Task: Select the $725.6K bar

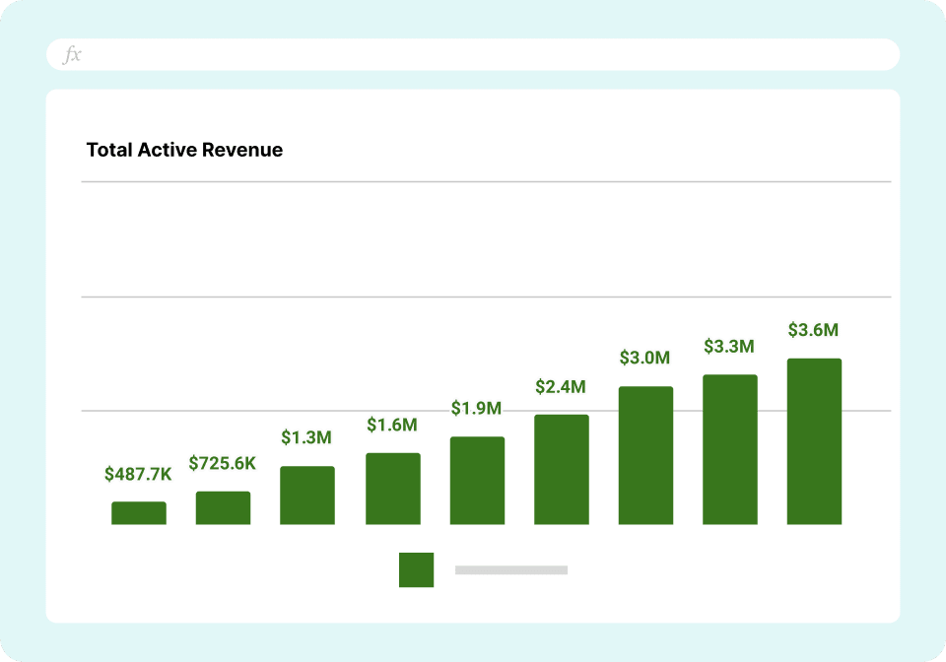Action: (223, 508)
